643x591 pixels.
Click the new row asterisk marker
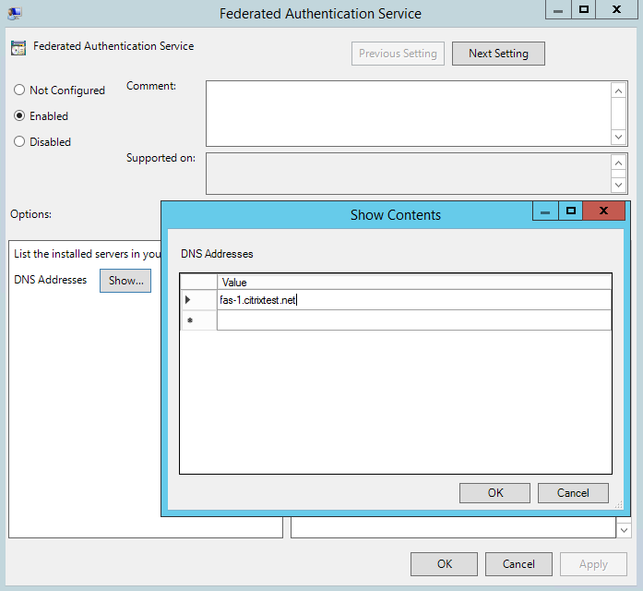[190, 320]
